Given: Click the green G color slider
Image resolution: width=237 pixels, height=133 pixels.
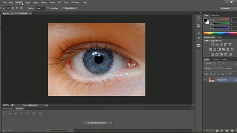Looking at the screenshot, I should pos(221,24).
